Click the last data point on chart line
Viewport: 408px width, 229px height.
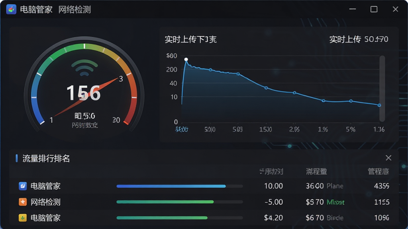379,105
